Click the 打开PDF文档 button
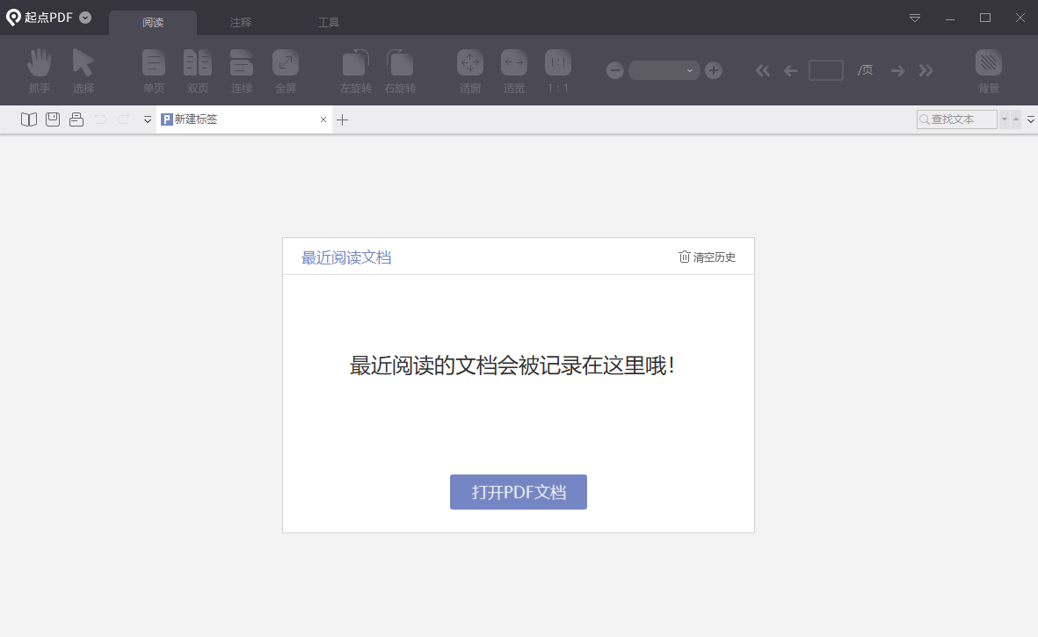This screenshot has width=1038, height=637. [x=519, y=492]
